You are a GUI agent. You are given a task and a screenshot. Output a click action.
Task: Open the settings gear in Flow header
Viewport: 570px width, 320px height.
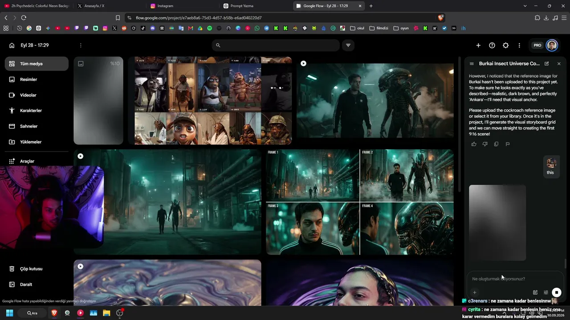[506, 45]
